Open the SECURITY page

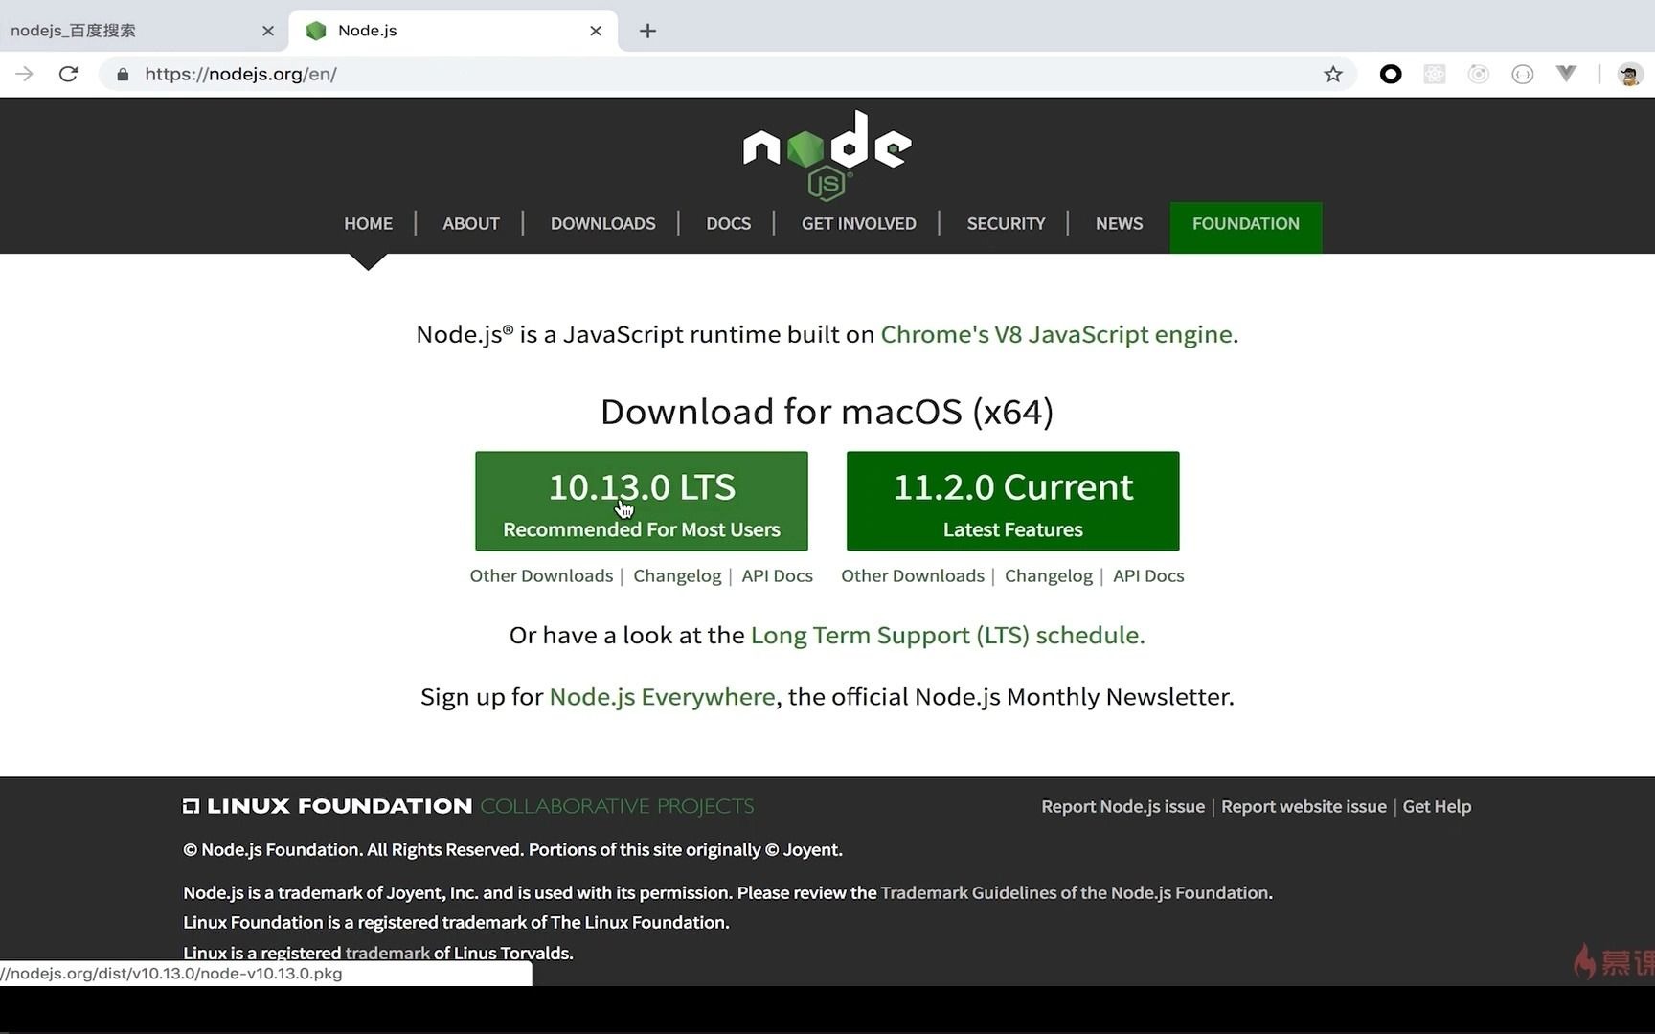pyautogui.click(x=1006, y=223)
